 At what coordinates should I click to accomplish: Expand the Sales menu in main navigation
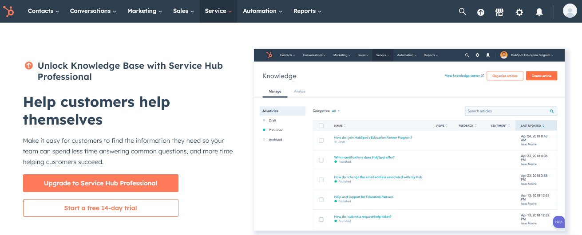[184, 11]
